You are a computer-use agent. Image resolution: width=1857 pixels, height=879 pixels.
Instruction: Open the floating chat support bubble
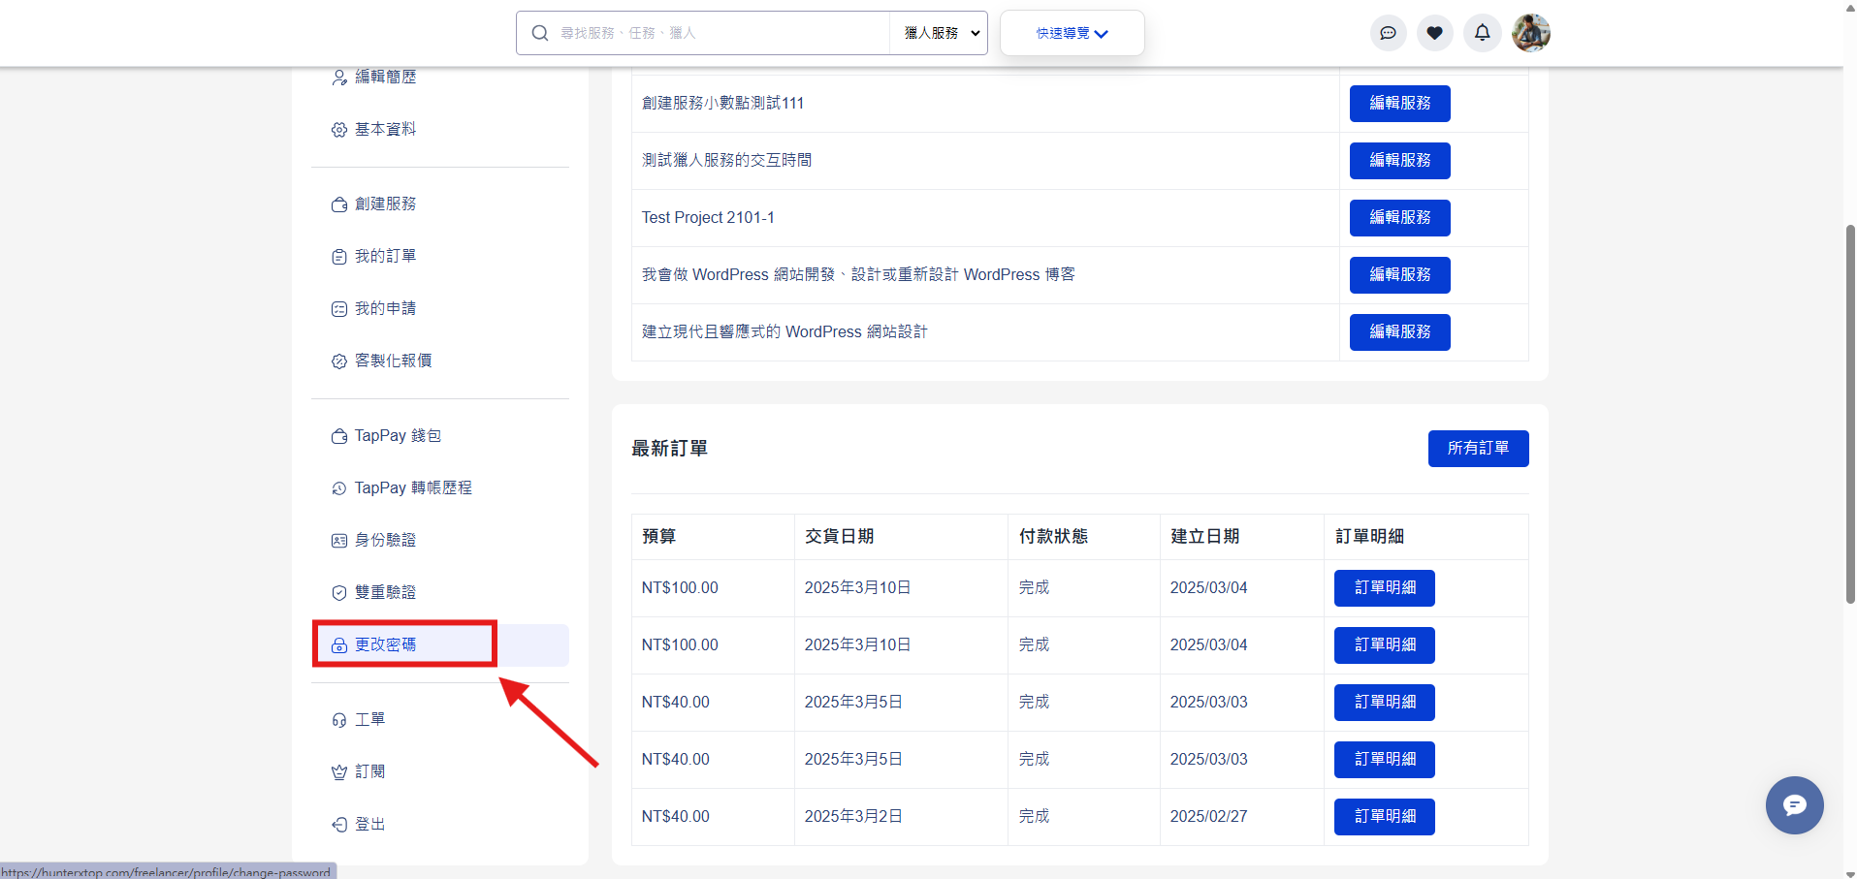(1794, 805)
